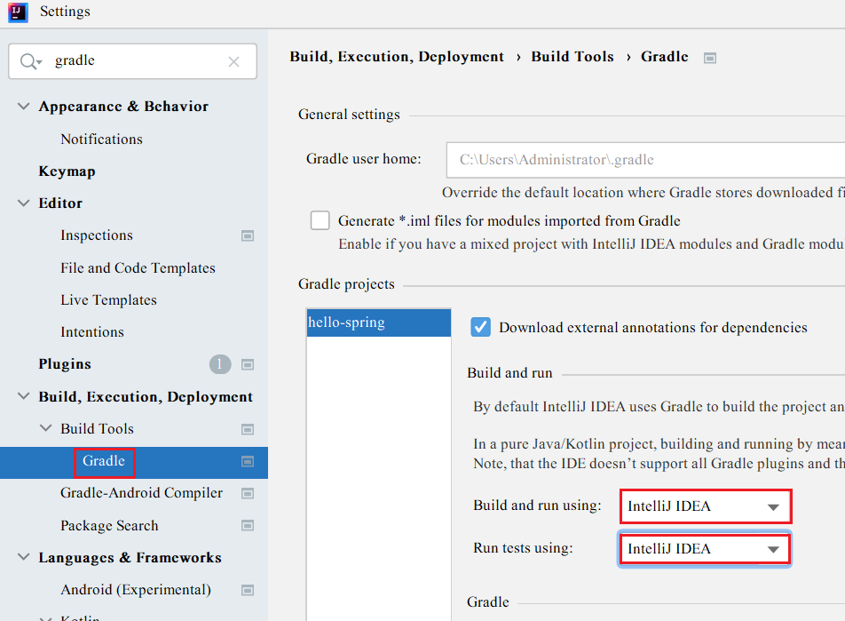Open the Build and run using dropdown

click(x=706, y=506)
